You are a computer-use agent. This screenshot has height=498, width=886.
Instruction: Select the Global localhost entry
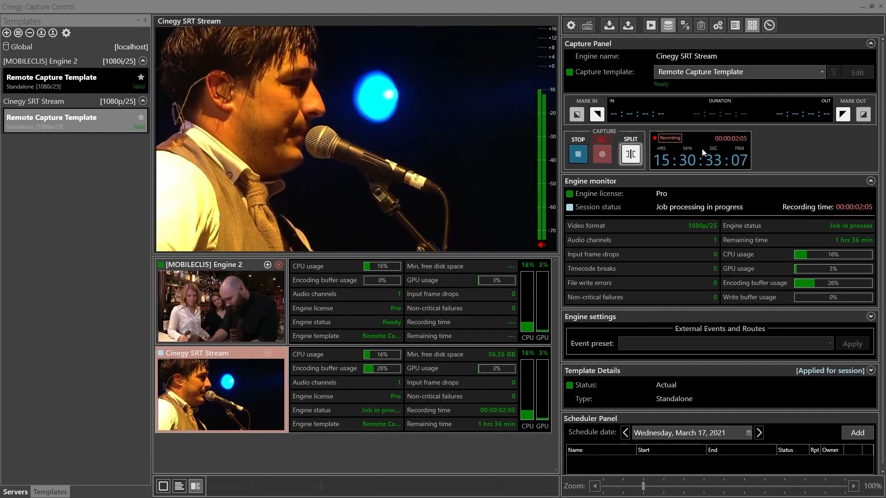76,47
